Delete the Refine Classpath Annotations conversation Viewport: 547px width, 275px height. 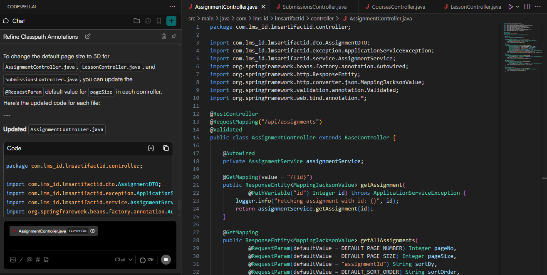click(x=164, y=36)
